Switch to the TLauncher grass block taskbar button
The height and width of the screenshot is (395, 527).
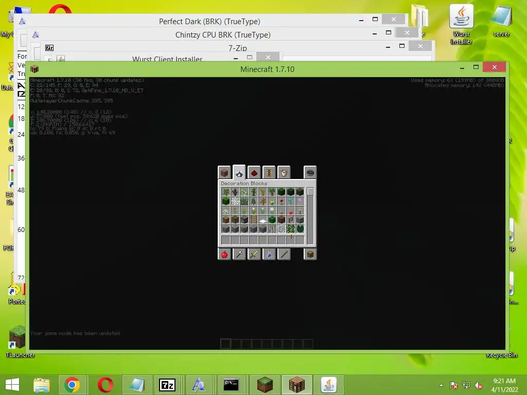coord(265,385)
